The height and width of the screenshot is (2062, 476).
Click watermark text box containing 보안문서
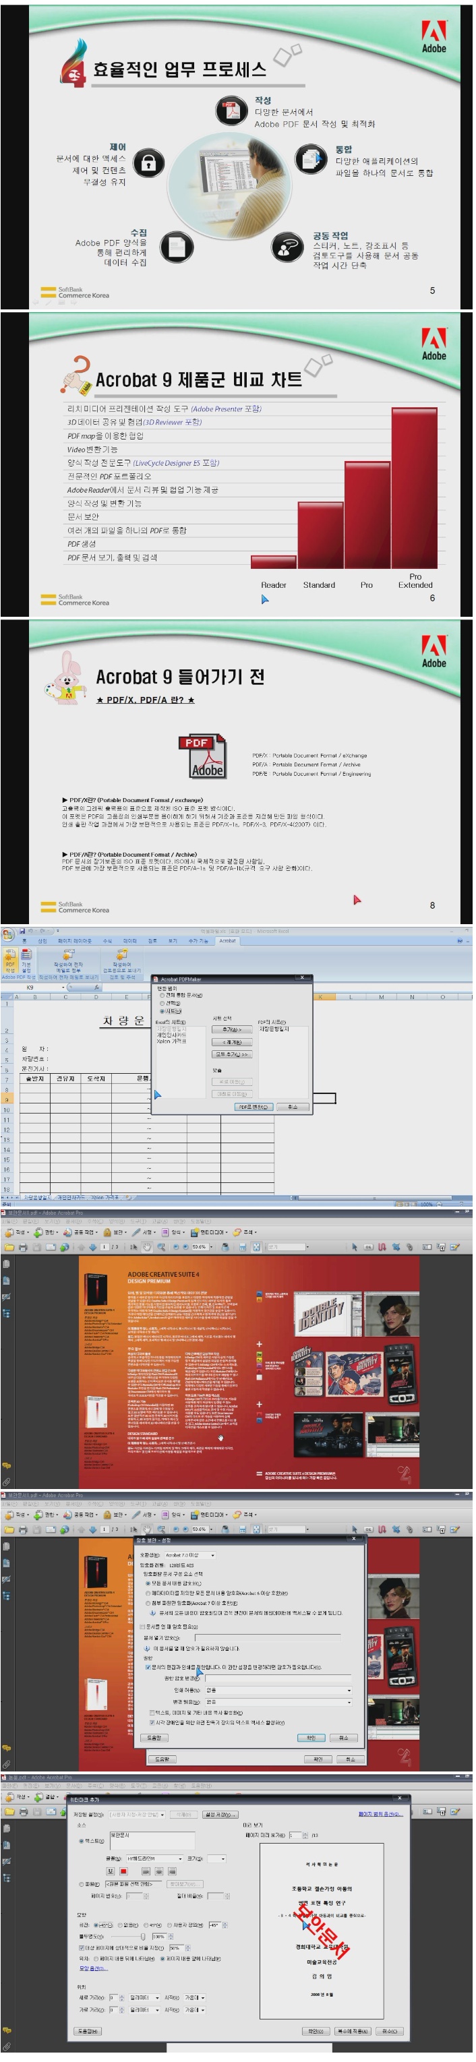(152, 1840)
